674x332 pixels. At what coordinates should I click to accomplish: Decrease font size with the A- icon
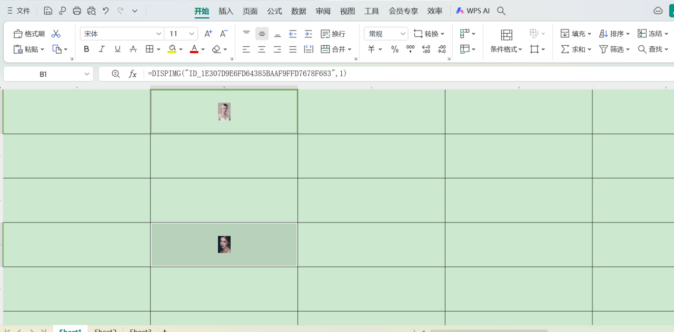tap(224, 34)
